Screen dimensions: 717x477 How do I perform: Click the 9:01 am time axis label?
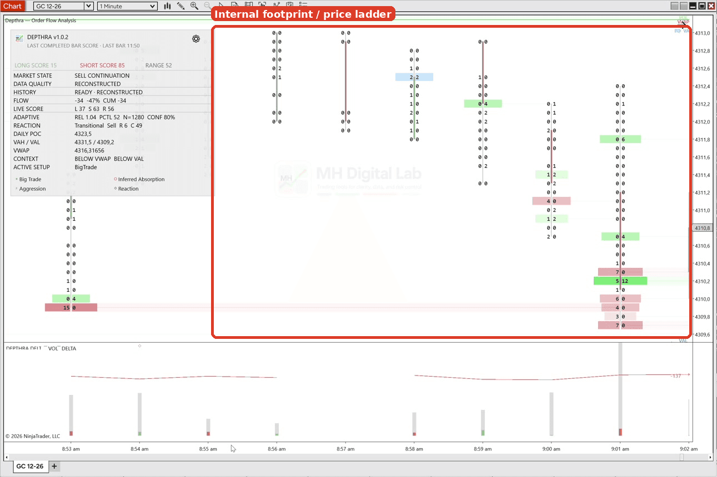[x=620, y=449]
